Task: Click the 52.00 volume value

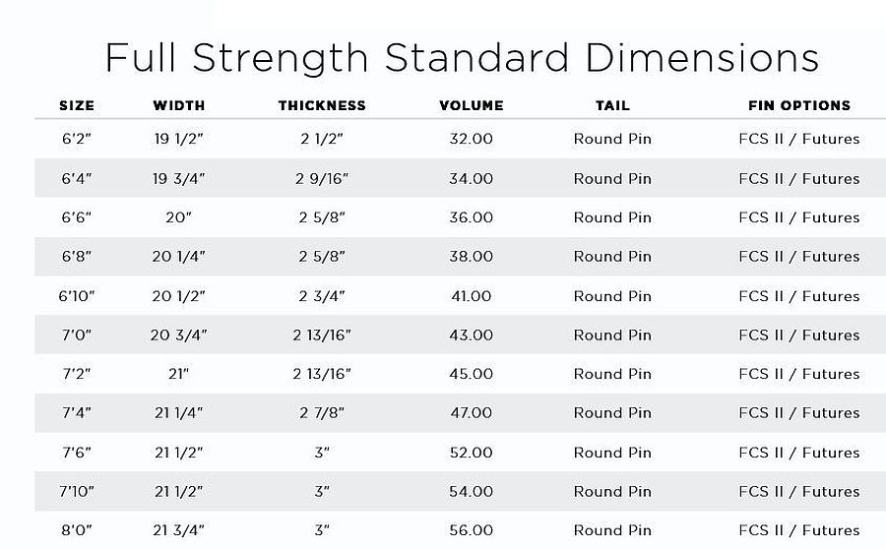Action: 472,453
